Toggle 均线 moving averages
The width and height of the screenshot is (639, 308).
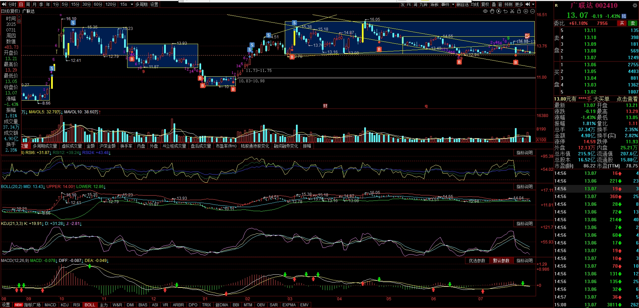click(x=475, y=4)
